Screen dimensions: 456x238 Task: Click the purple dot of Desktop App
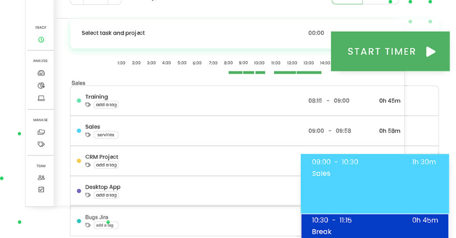(x=79, y=191)
